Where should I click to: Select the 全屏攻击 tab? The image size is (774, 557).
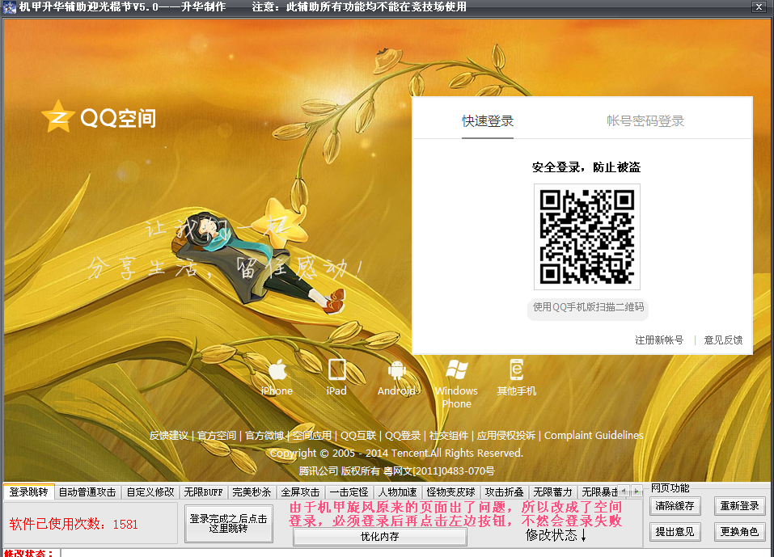click(301, 492)
